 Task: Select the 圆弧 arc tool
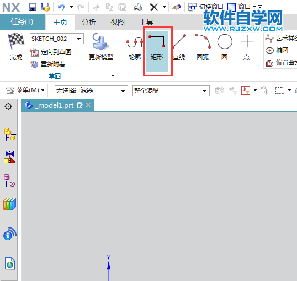[x=203, y=46]
